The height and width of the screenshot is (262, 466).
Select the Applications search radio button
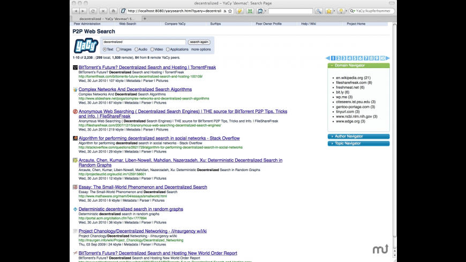(168, 49)
